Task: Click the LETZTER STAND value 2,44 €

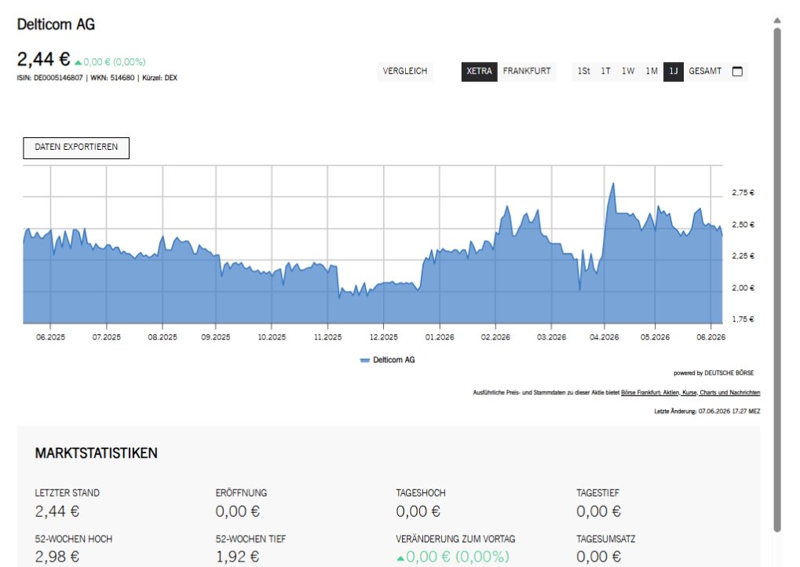Action: point(57,511)
